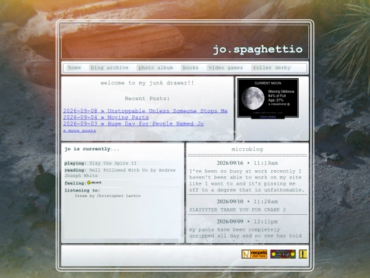Click the jo.spaghettio site title

pos(258,49)
